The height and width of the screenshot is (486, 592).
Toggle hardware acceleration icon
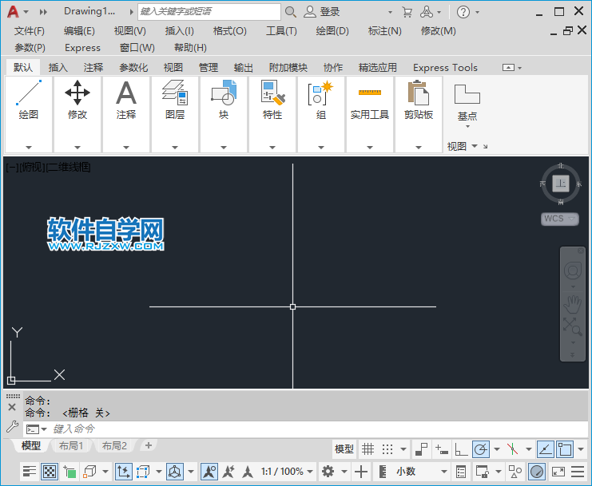click(x=537, y=472)
